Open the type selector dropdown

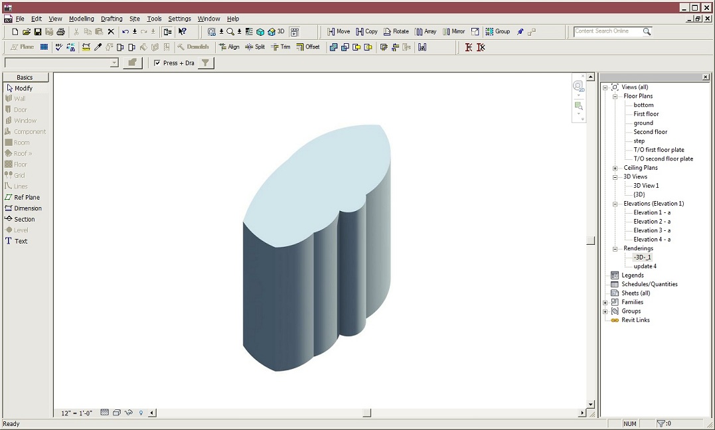[x=114, y=63]
